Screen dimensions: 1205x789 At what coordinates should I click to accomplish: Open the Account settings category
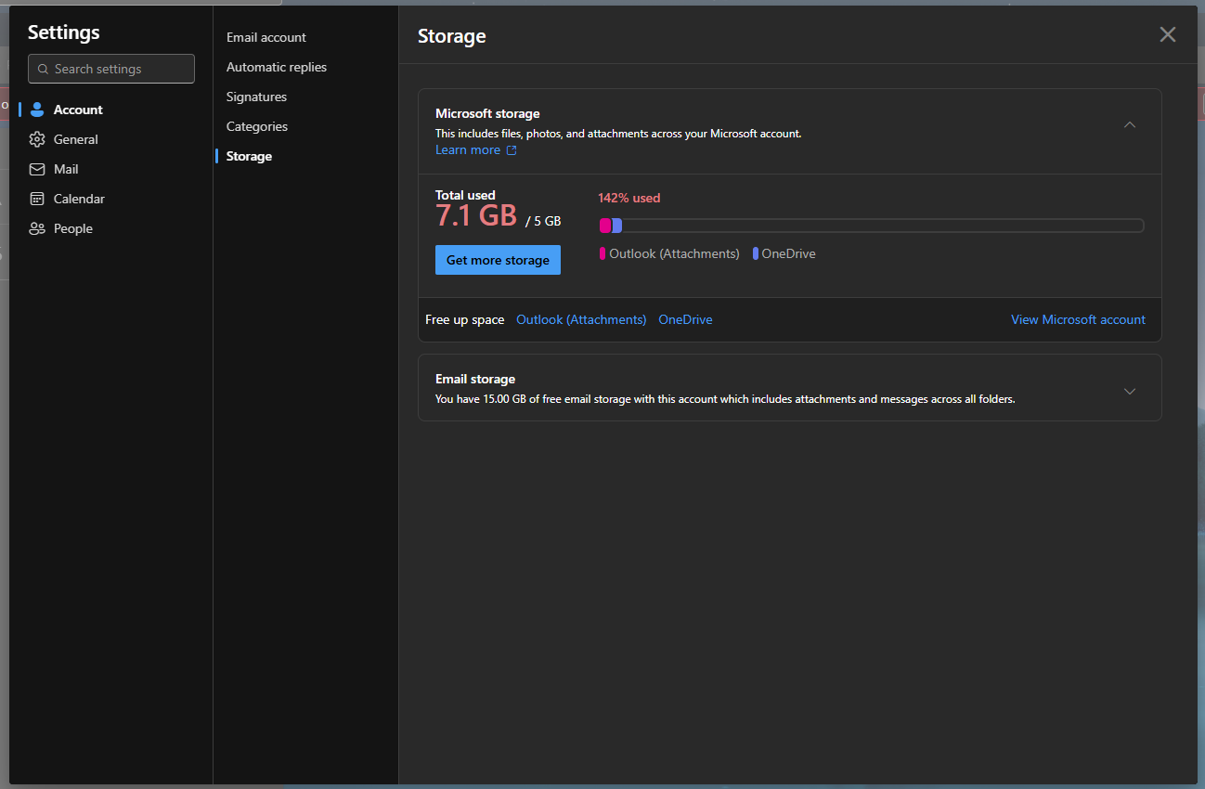[111, 110]
